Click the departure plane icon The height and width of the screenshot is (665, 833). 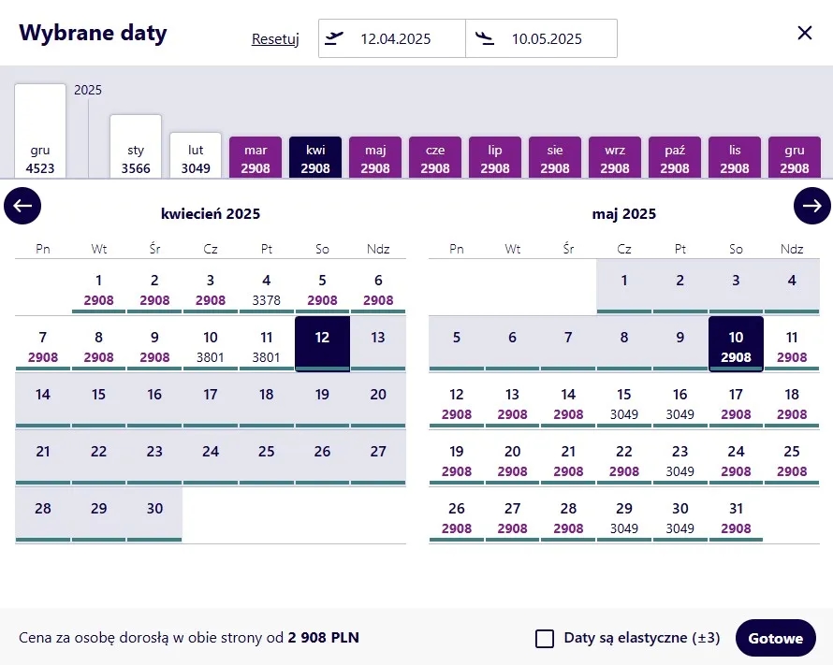click(334, 38)
